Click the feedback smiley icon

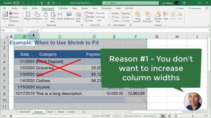[x=207, y=8]
